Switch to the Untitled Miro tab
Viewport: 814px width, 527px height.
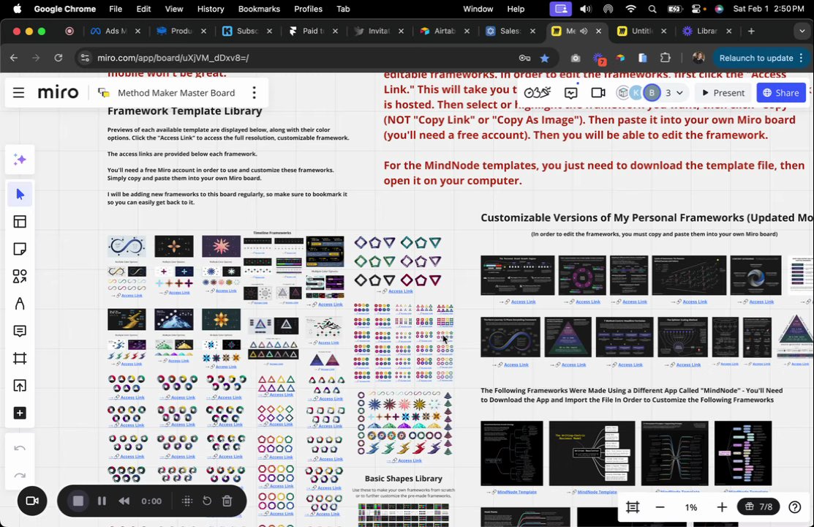[641, 31]
